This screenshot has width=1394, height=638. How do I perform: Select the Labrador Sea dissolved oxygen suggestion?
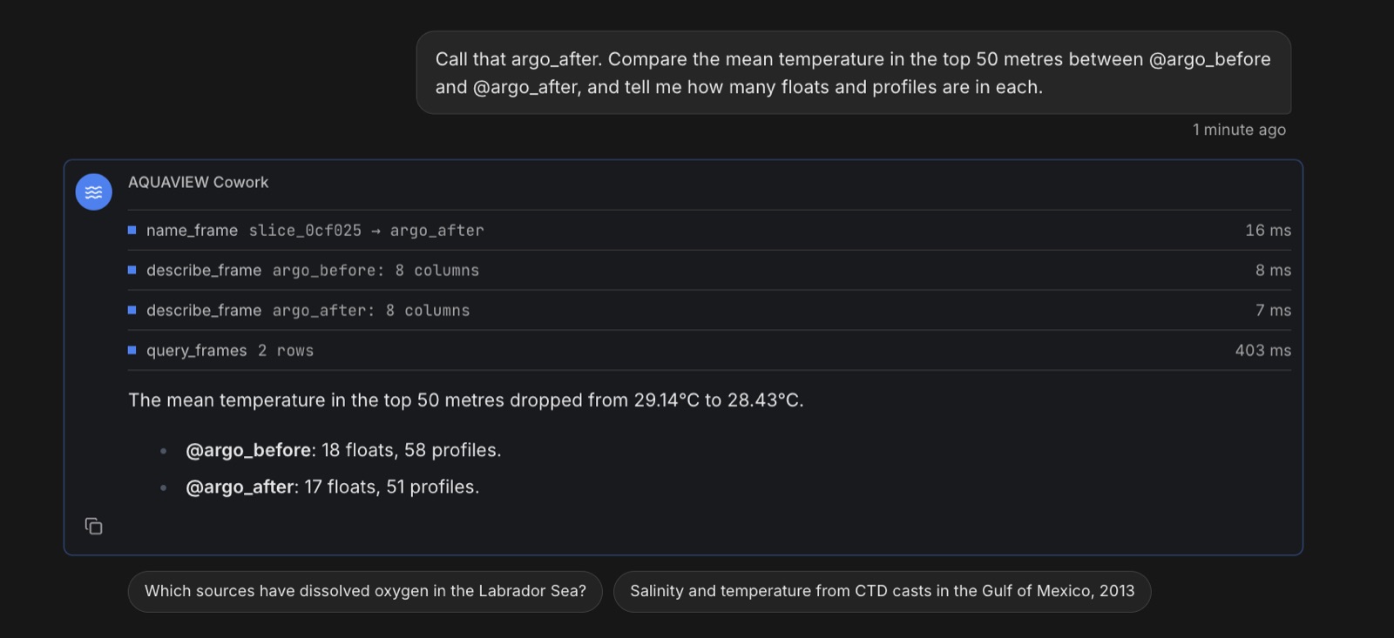(x=365, y=591)
